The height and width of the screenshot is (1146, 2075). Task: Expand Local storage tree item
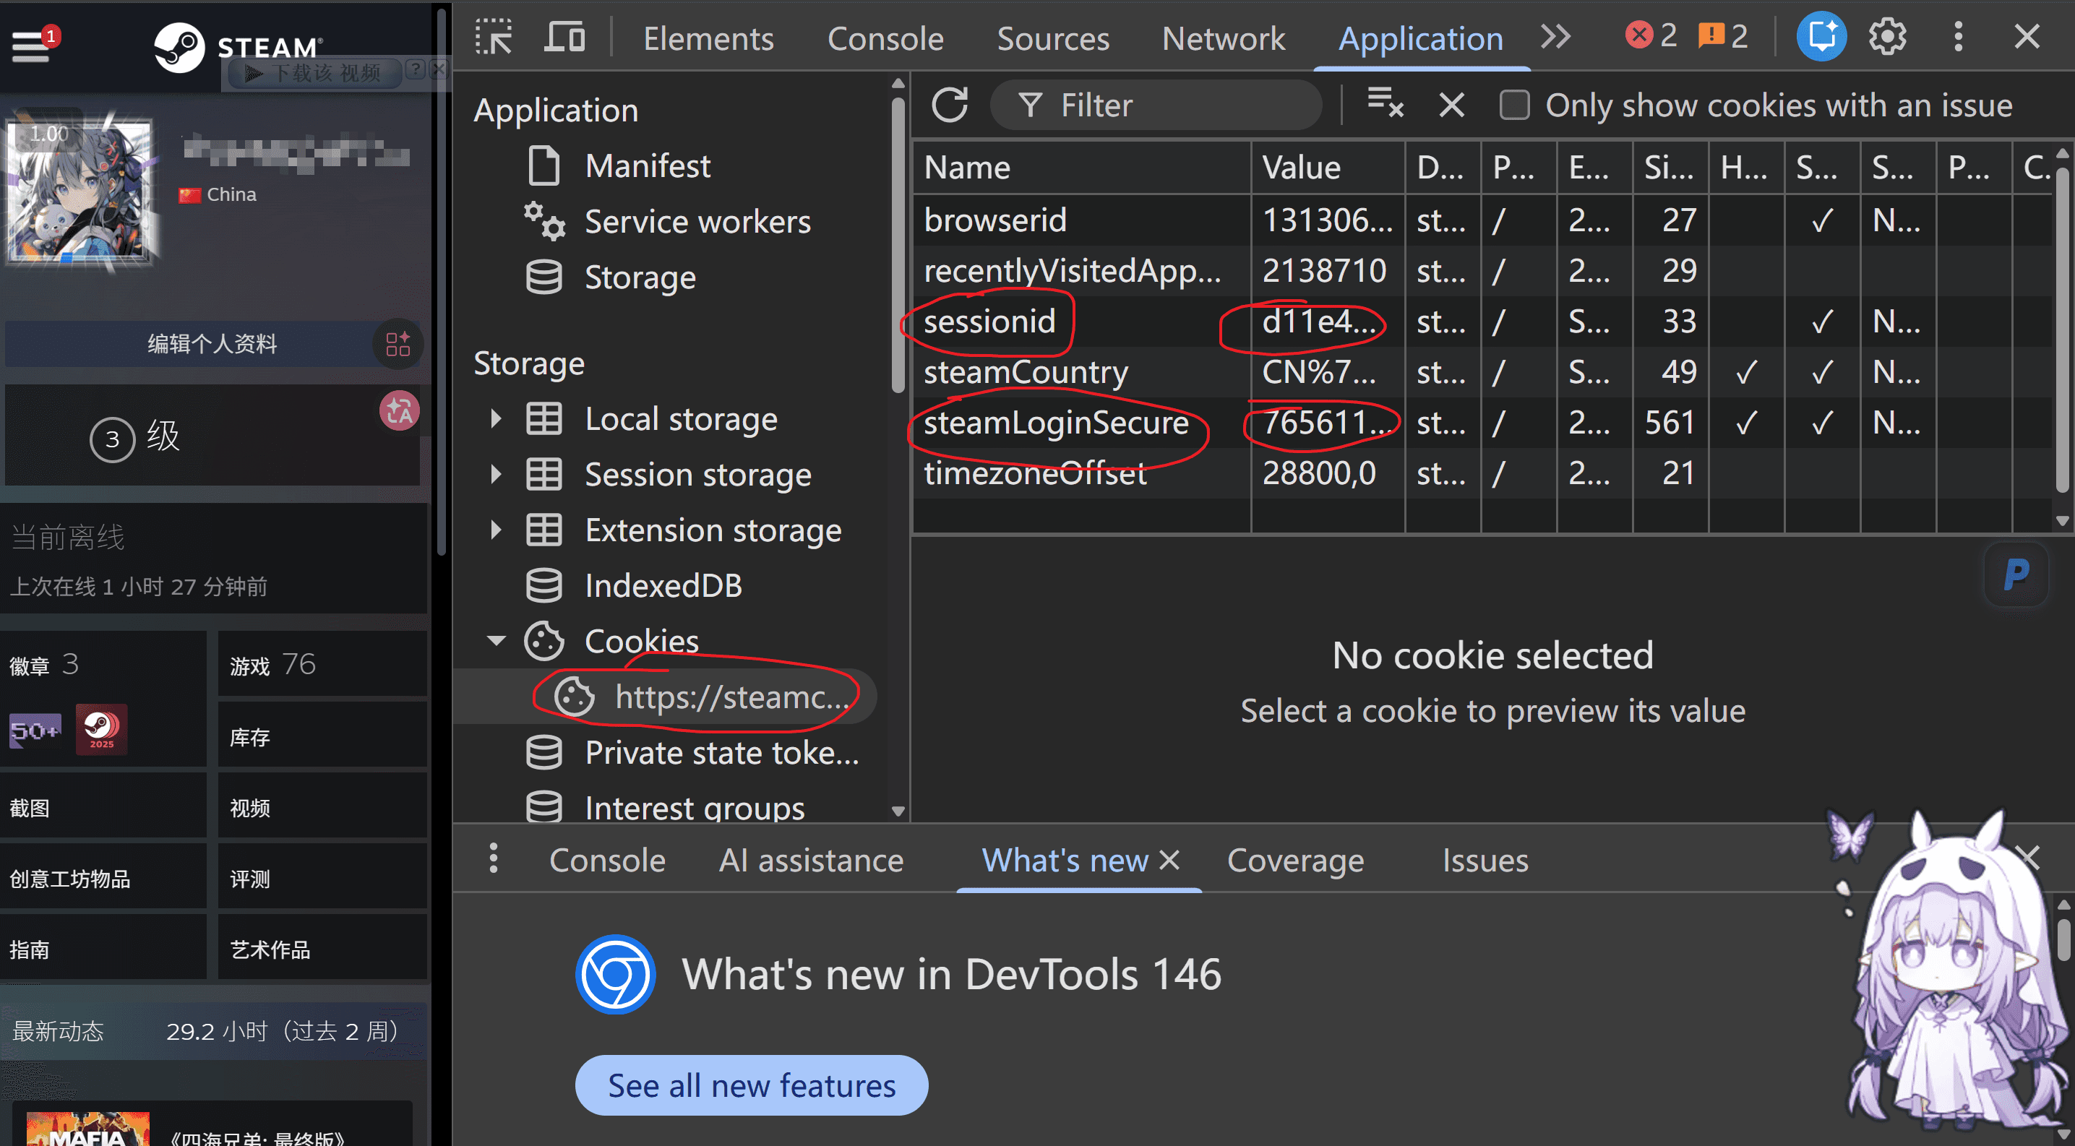click(495, 419)
